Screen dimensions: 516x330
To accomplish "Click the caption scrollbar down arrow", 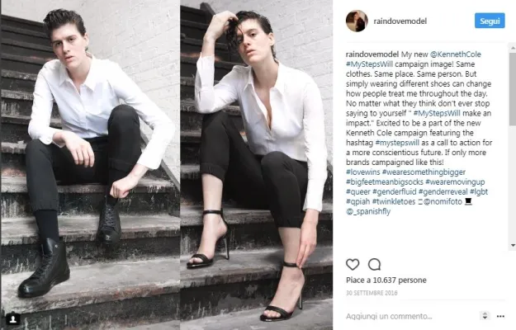I will 513,245.
